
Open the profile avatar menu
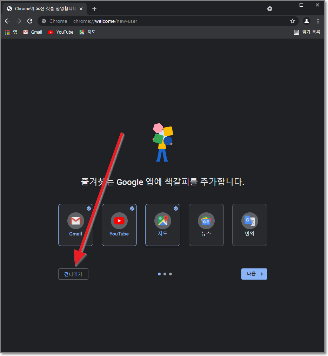pos(306,21)
